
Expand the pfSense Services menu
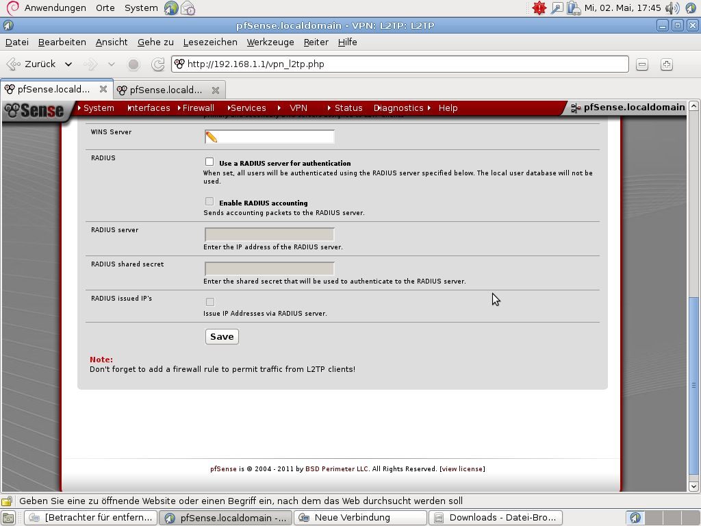[x=246, y=108]
